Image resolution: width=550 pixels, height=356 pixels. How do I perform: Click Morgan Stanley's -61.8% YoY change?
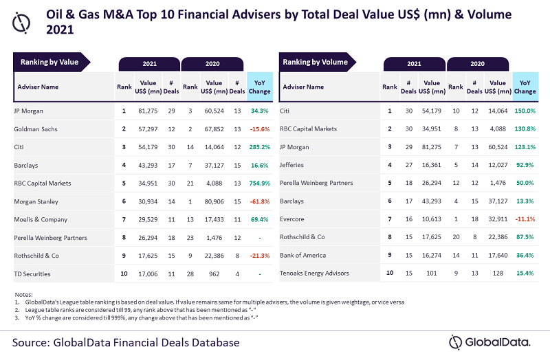[259, 201]
